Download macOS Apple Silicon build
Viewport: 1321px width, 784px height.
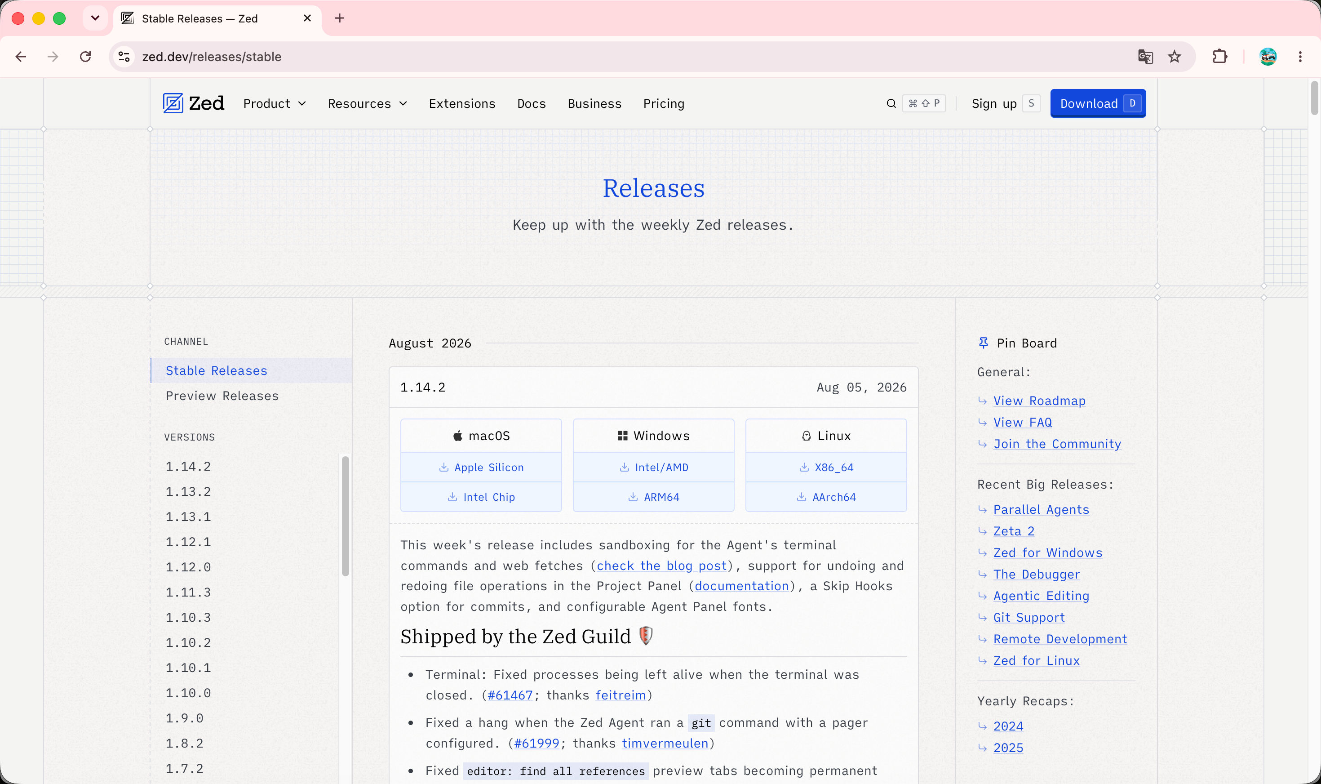(481, 467)
